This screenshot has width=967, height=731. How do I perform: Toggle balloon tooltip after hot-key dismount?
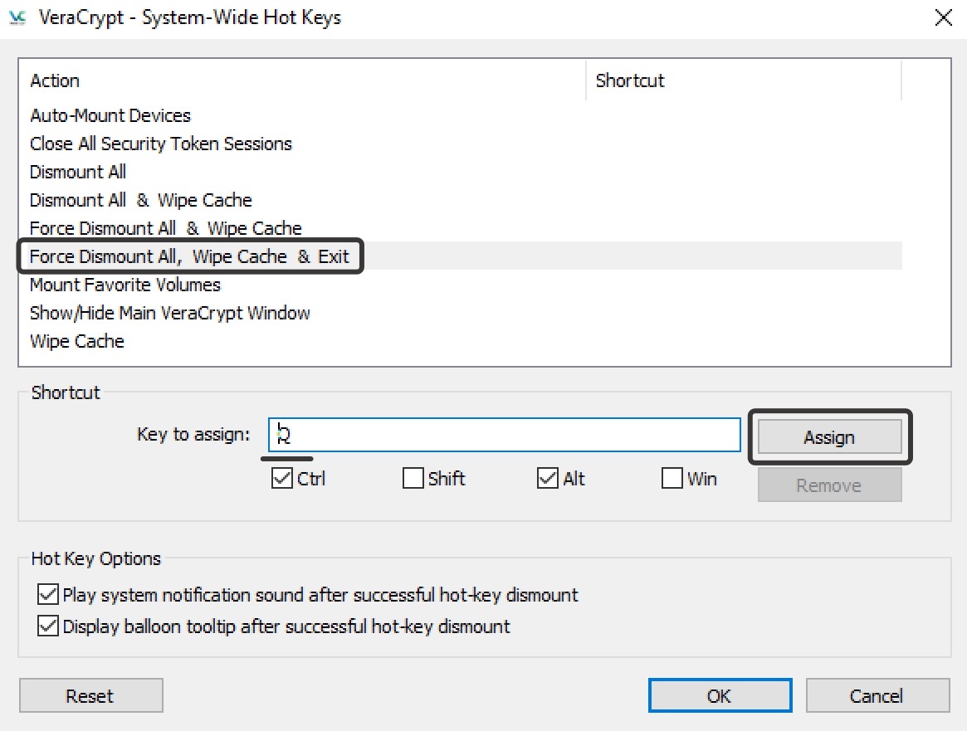pos(47,626)
